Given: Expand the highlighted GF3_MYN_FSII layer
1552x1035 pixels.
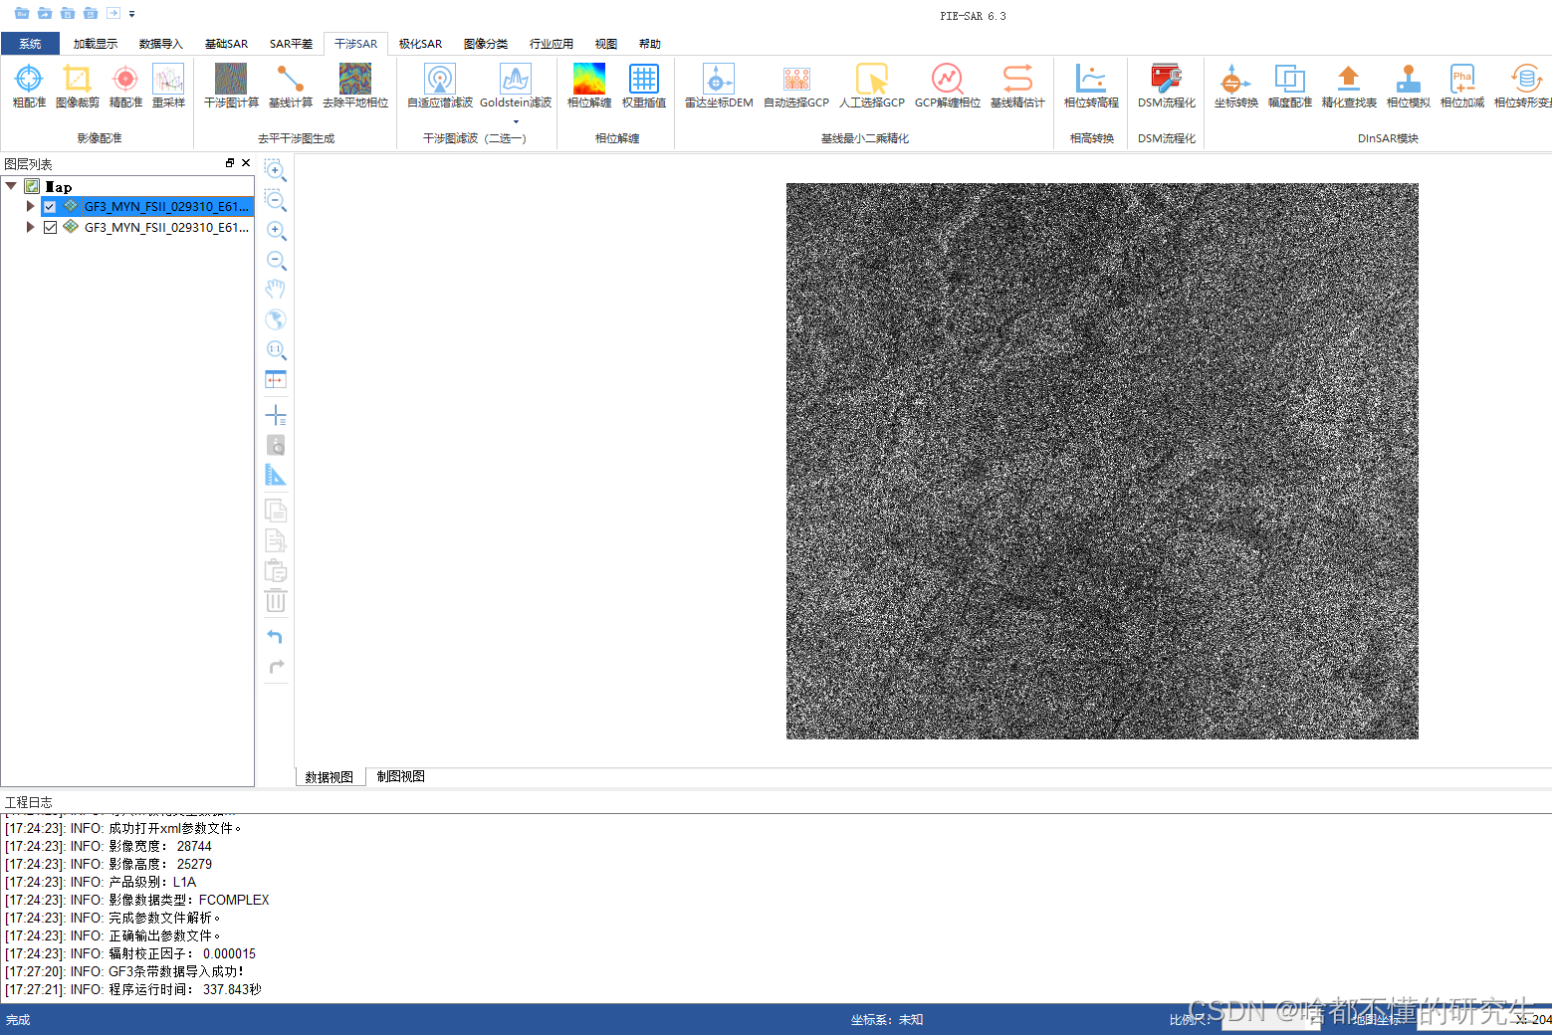Looking at the screenshot, I should pos(30,206).
